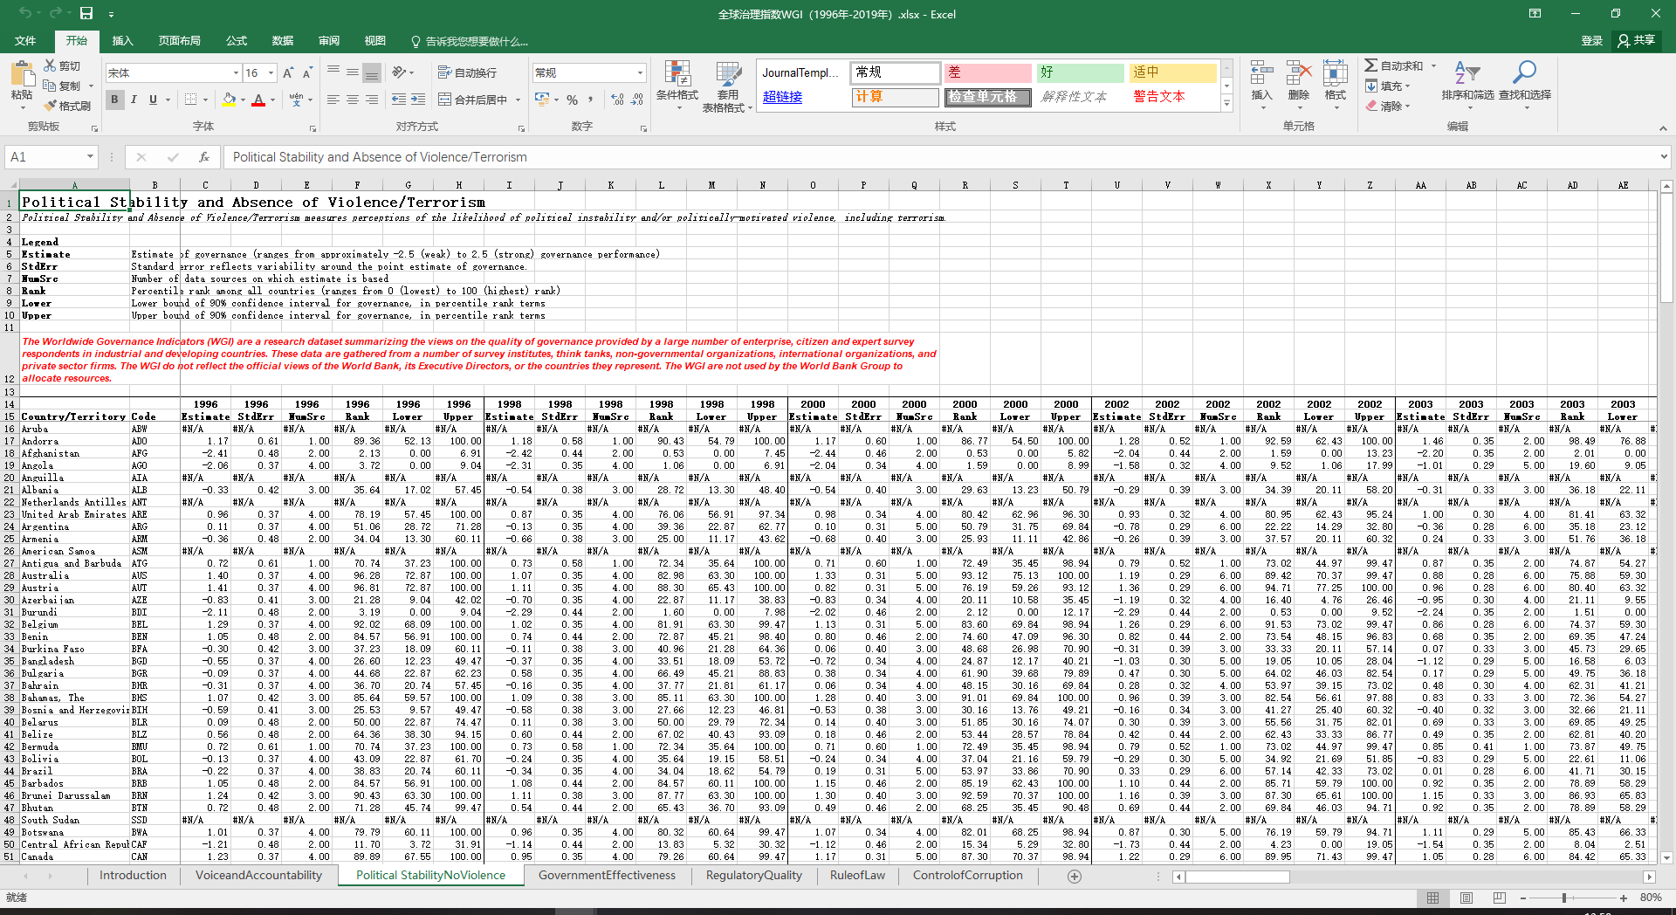Click the 共享 (Share) button
This screenshot has height=915, width=1676.
(1637, 40)
